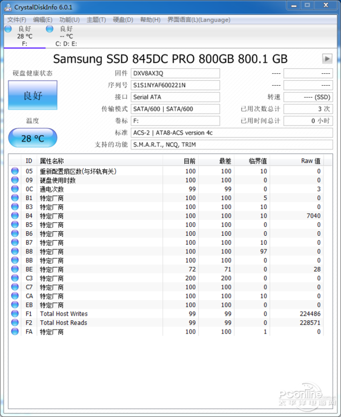
Task: Select the Total Host Reads row name
Action: (x=64, y=323)
